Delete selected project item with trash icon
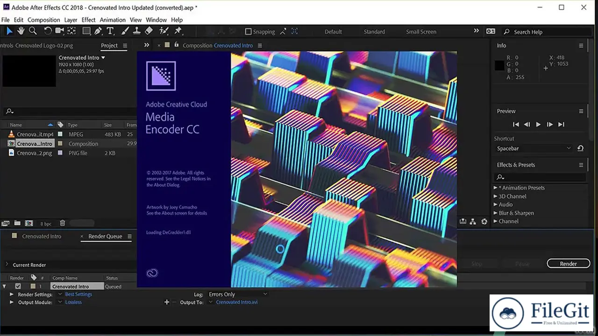The width and height of the screenshot is (598, 336). point(63,224)
